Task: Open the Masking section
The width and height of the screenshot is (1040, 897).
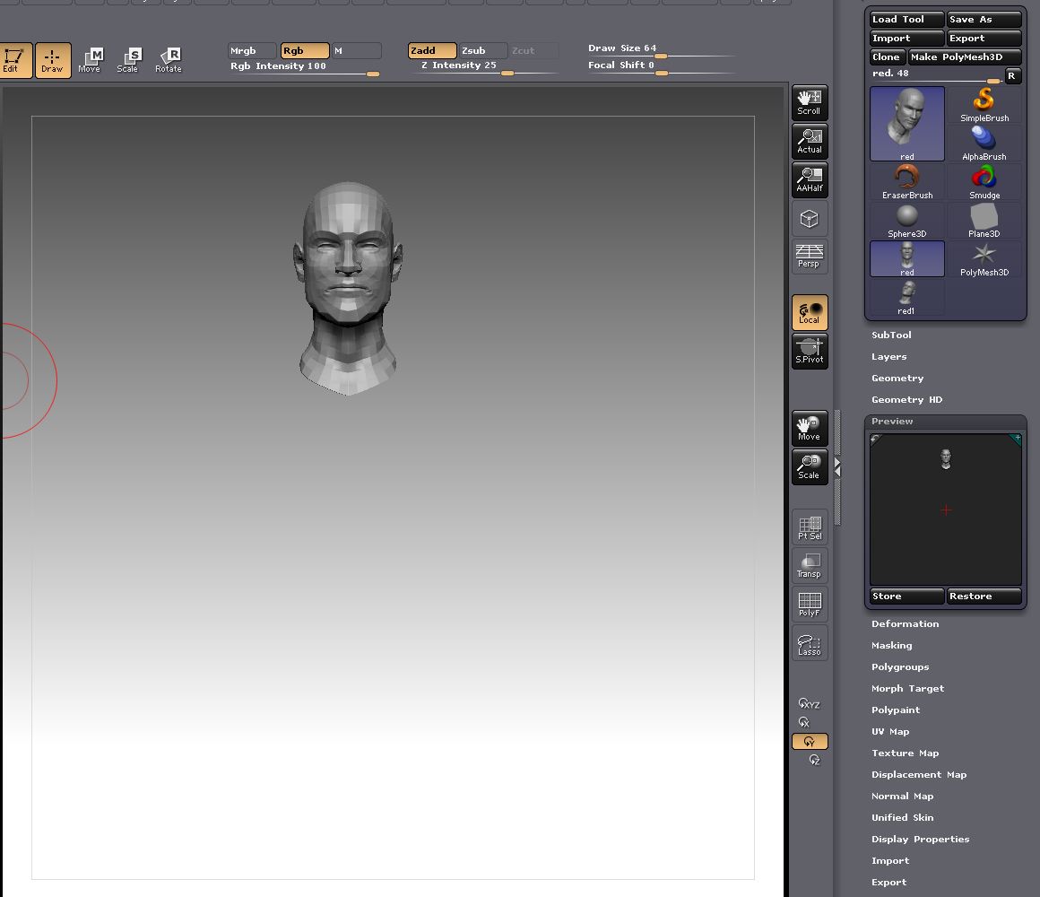Action: [x=891, y=645]
